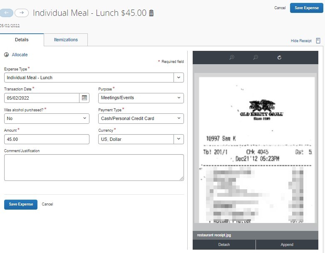This screenshot has height=253, width=325.
Task: Click the top Cancel link
Action: click(280, 8)
